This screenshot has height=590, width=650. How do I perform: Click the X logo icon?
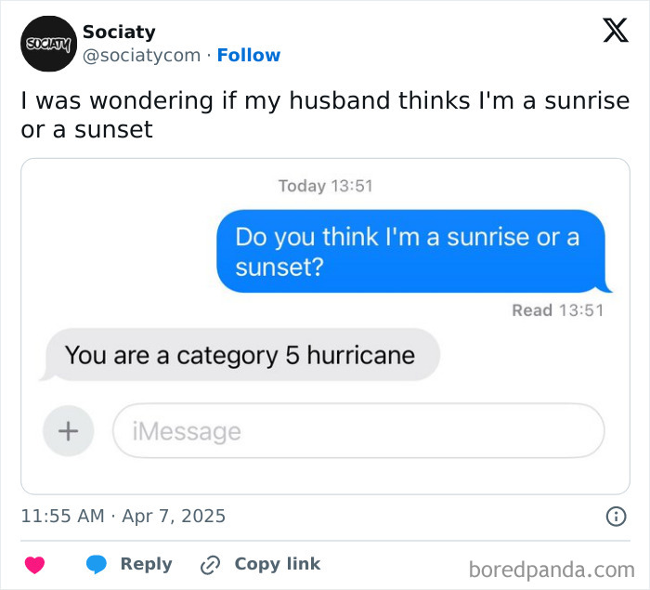point(616,31)
